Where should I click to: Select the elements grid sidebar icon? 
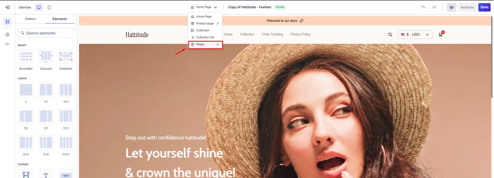click(x=7, y=22)
